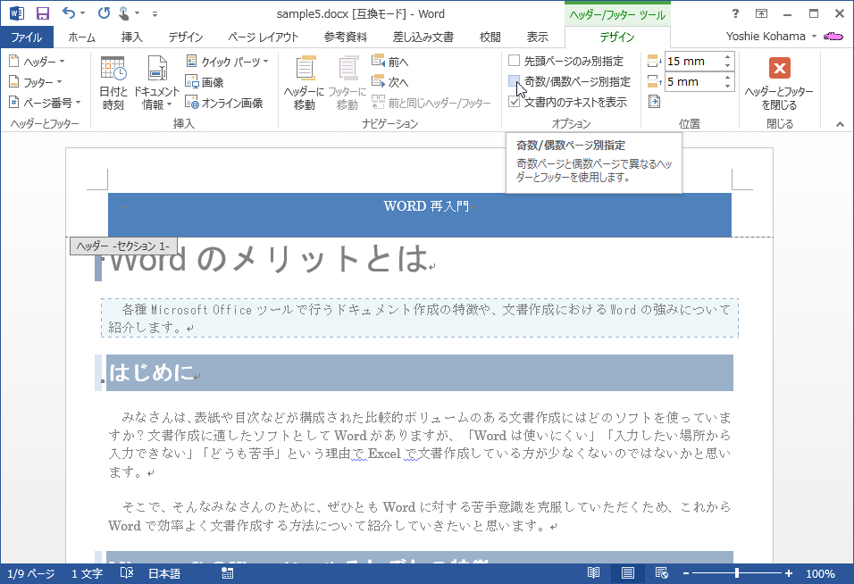Screen dimensions: 854x584
Task: Insert Date and Time (日付と時刻)
Action: click(x=113, y=83)
